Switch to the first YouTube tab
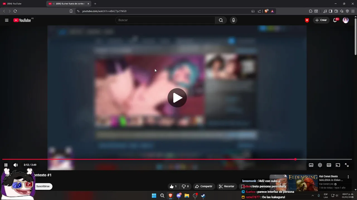The image size is (357, 200). 22,4
